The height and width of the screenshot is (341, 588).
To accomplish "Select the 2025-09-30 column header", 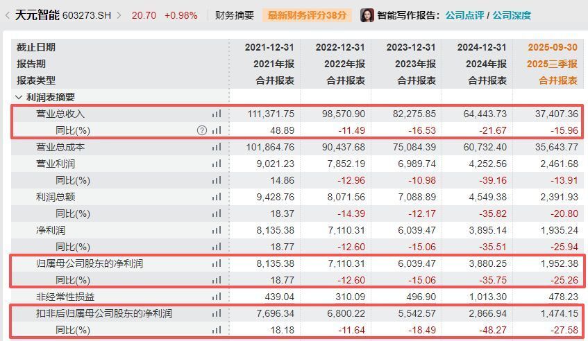I will click(553, 47).
